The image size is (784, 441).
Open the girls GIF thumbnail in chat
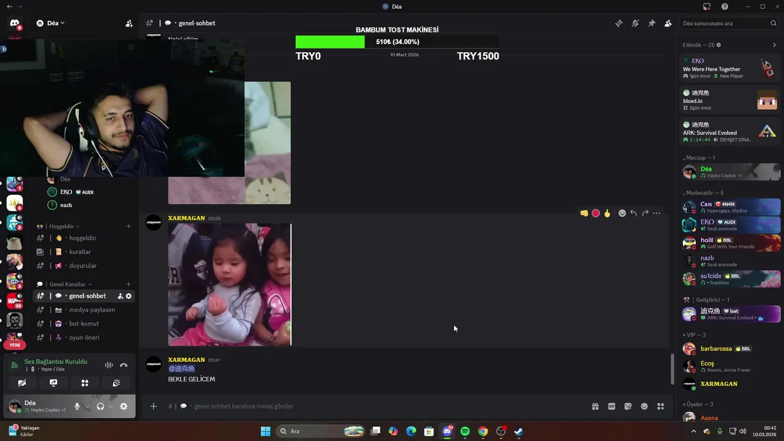[x=230, y=285]
